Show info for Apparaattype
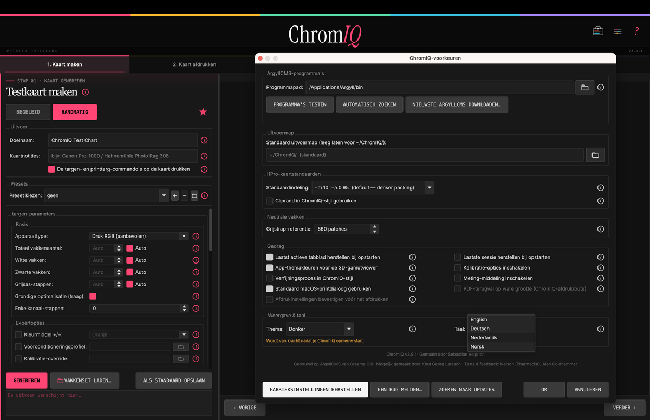Image resolution: width=650 pixels, height=420 pixels. (196, 236)
